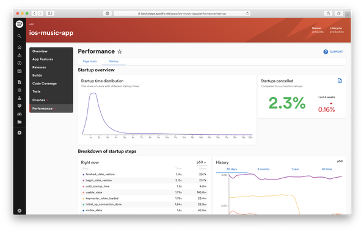364x232 pixels.
Task: Open the folder icon in the sidebar
Action: (20, 122)
